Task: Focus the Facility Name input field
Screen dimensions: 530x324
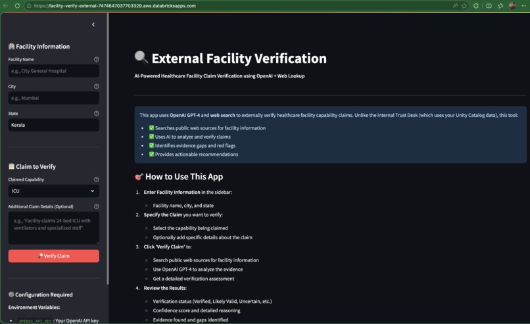Action: click(54, 71)
